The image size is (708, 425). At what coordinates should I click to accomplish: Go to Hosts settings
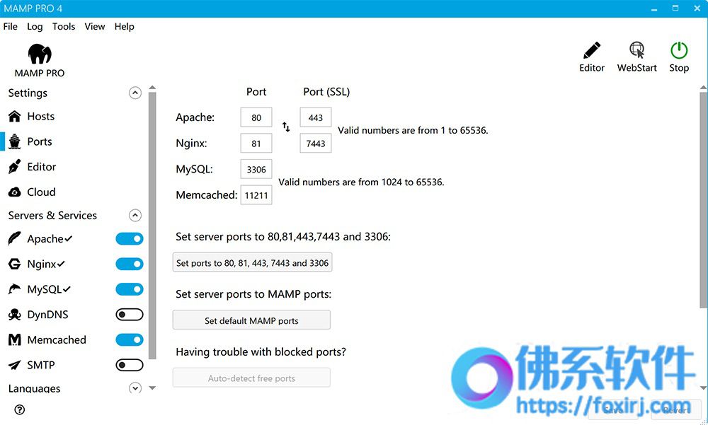click(40, 117)
